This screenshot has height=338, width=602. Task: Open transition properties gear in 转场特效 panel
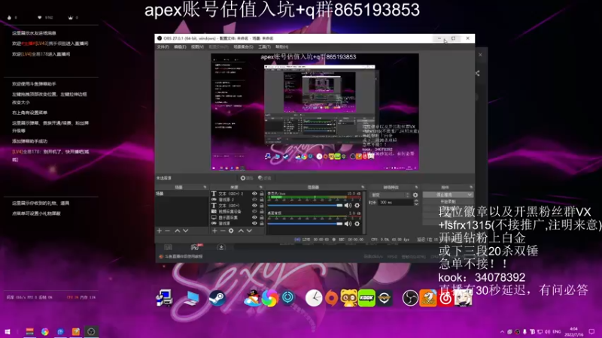pyautogui.click(x=415, y=195)
